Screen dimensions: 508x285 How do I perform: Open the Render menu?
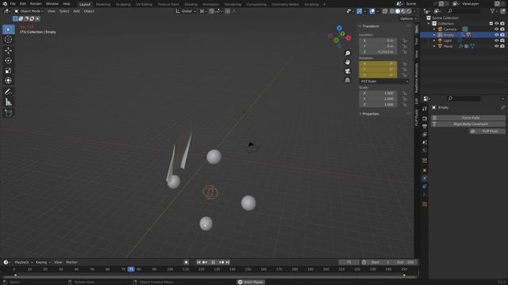click(x=36, y=4)
